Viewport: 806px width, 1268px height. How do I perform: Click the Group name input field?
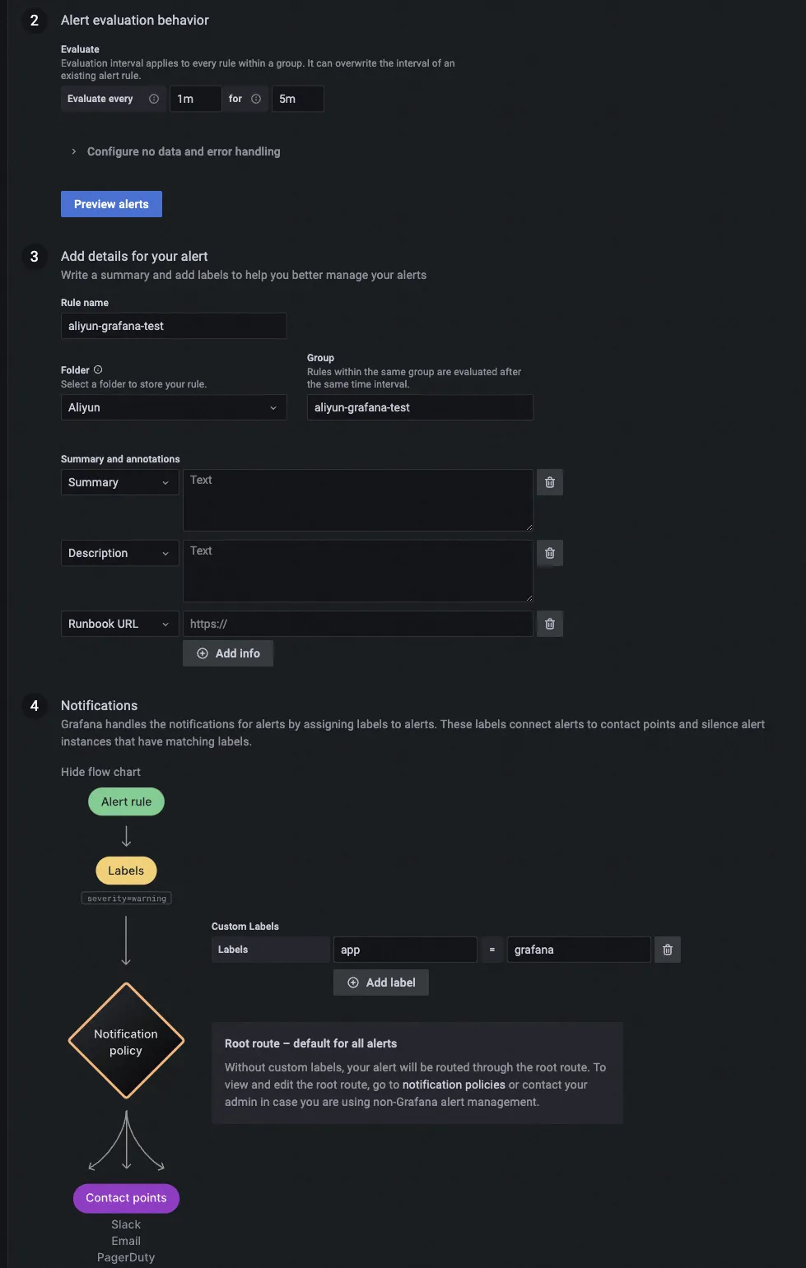(x=420, y=407)
